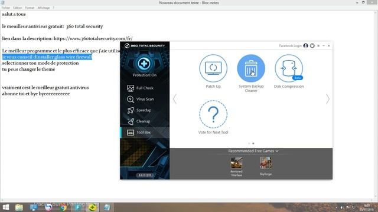Select the second page indicator dot
The height and width of the screenshot is (212, 378).
(x=253, y=144)
